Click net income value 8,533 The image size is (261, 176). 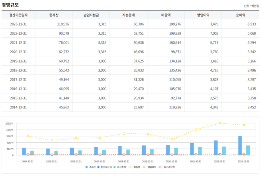tap(252, 24)
